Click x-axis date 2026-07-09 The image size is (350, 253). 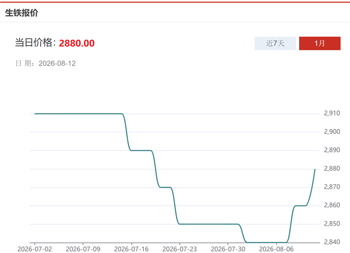pyautogui.click(x=83, y=249)
